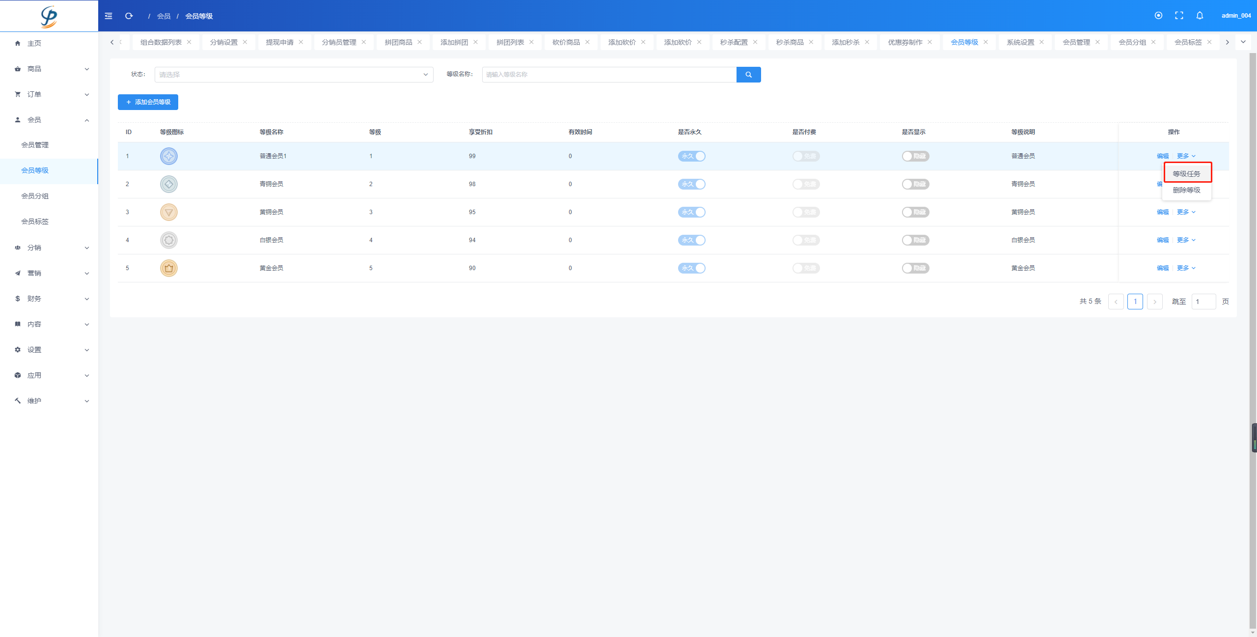Click the level icon of 普通会员1

(169, 156)
